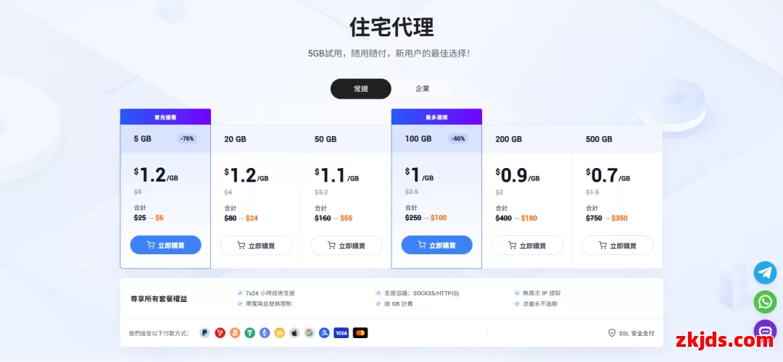Click the 首充優惠 banner on 5 GB card
Screen dimensions: 783x362
coord(165,117)
